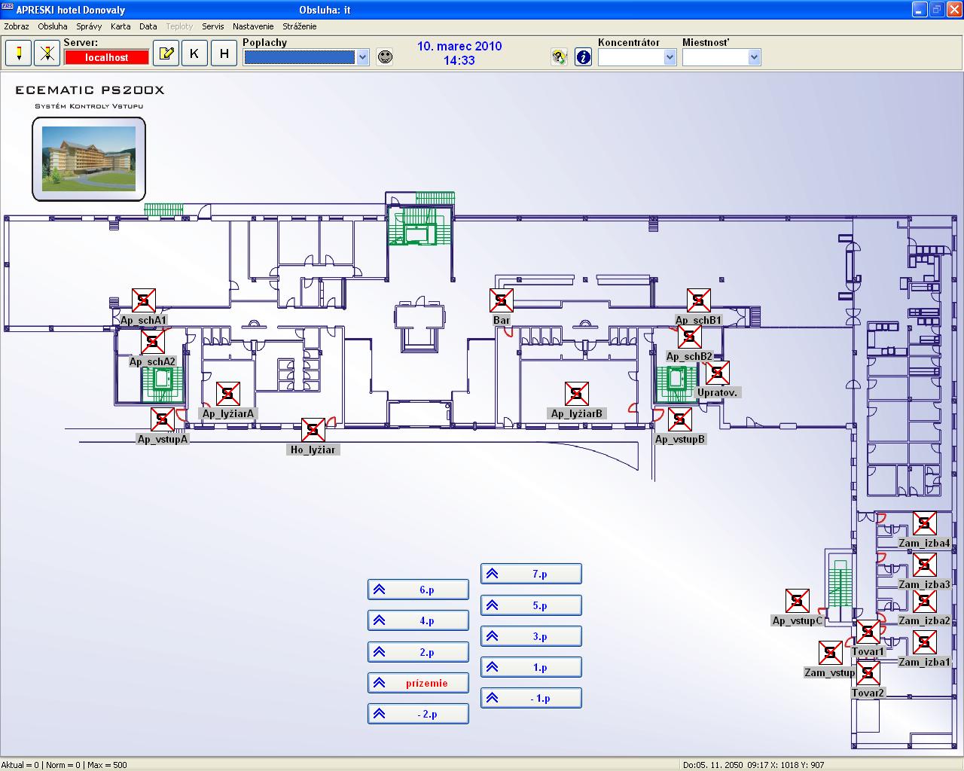
Task: Select the Tovar2 reader icon
Action: click(x=868, y=673)
